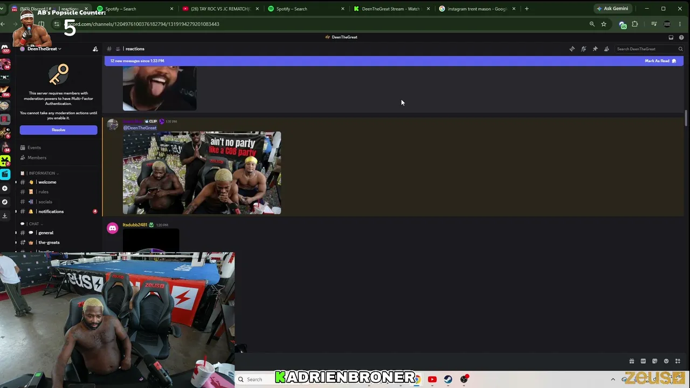Click the Search DeenTheGreat field
The width and height of the screenshot is (690, 388).
pyautogui.click(x=649, y=49)
